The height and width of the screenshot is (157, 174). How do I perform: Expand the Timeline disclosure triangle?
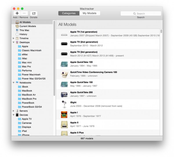click(13, 38)
